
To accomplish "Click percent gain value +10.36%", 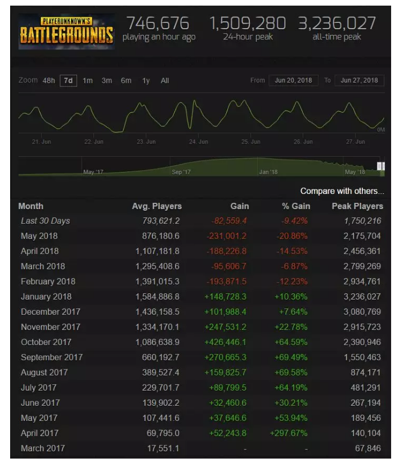I will click(x=291, y=297).
